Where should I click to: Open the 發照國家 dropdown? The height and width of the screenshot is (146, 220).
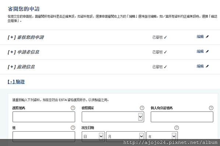coord(113,117)
